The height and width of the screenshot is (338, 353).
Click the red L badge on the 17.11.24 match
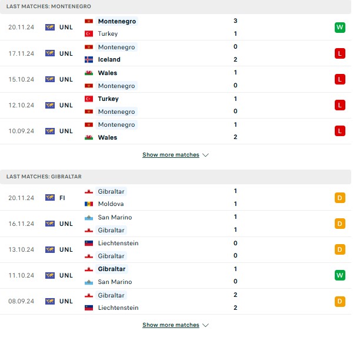[x=339, y=53]
